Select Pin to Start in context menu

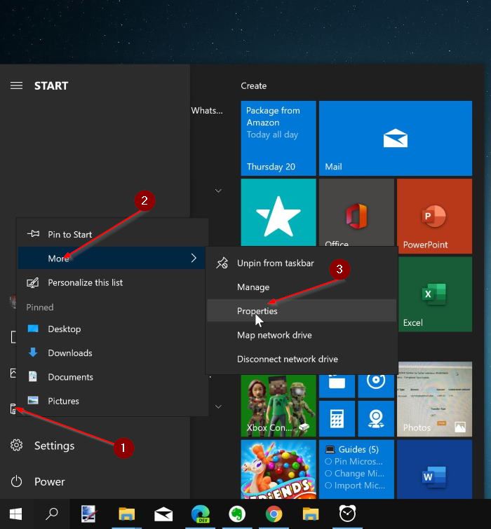coord(112,234)
